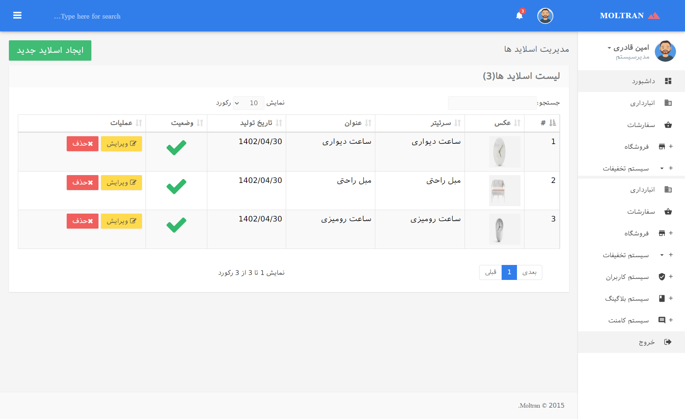Click the سیستم بلاگینگ book icon
685x419 pixels.
click(662, 298)
